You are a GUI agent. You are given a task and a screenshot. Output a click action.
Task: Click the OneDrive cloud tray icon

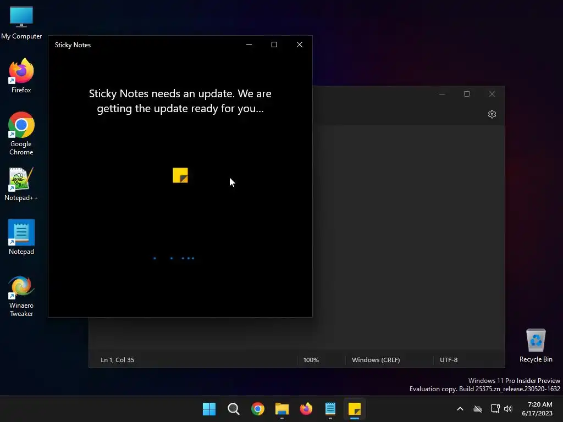pos(478,409)
